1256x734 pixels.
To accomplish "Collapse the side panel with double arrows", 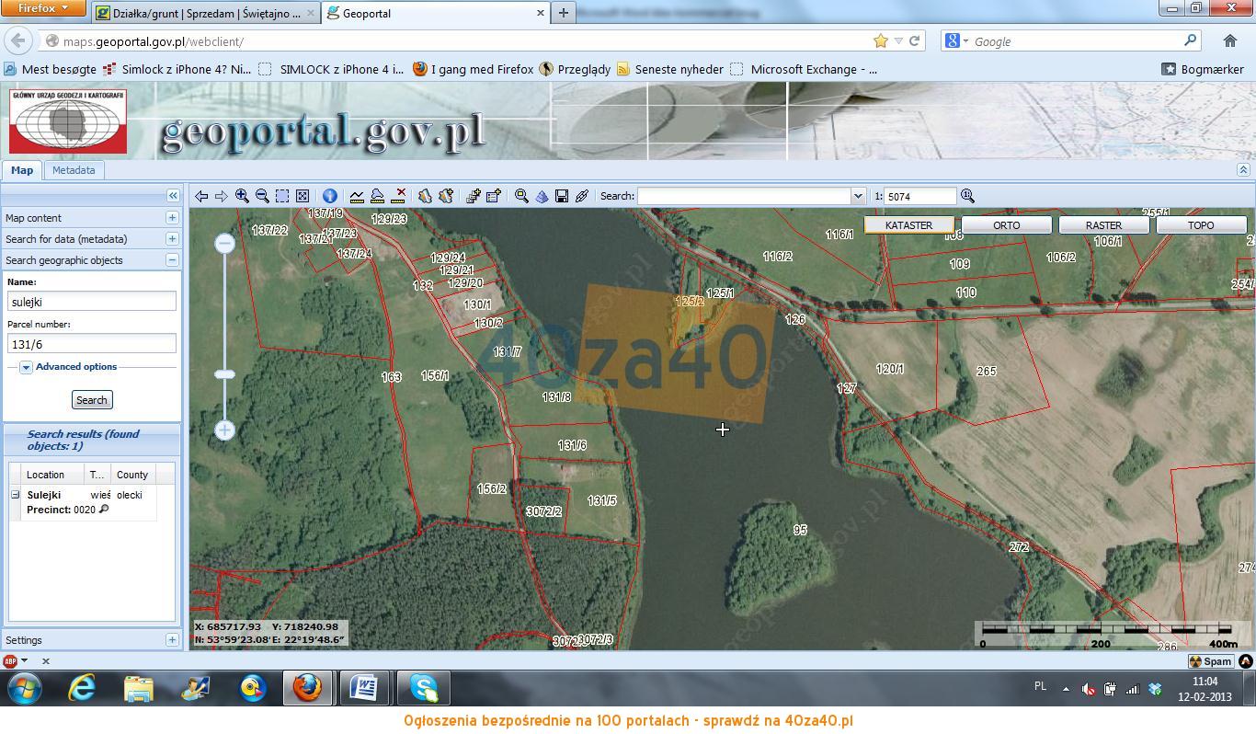I will pos(173,195).
